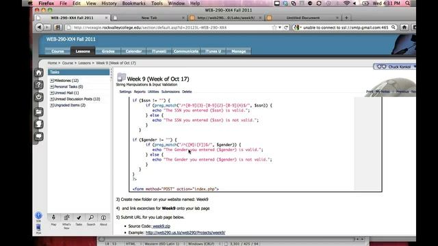Switch to the Grades tab
Image resolution: width=438 pixels, height=246 pixels.
tap(108, 51)
